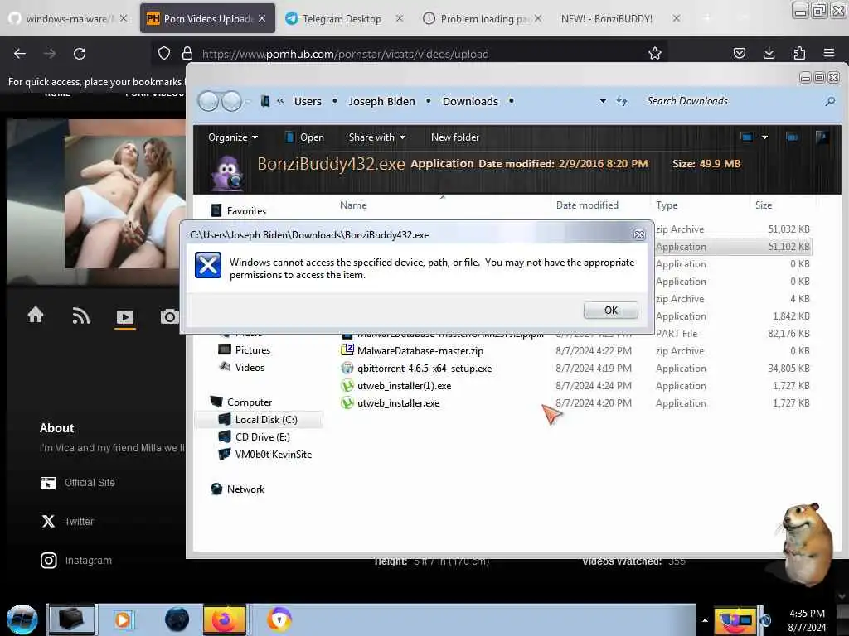This screenshot has height=636, width=849.
Task: Click the dark globe taskbar icon
Action: [x=177, y=619]
